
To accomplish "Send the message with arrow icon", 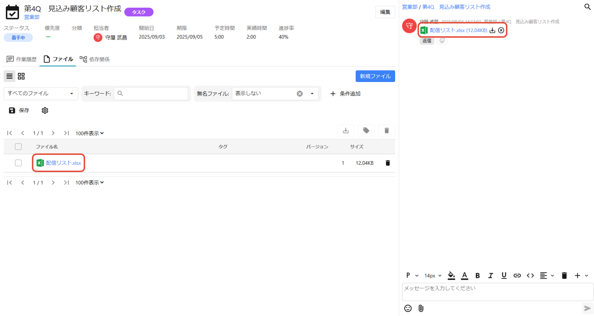I will tap(587, 308).
